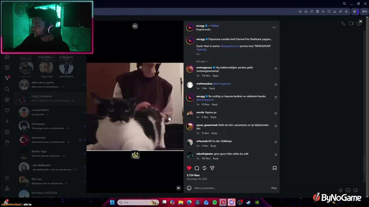Open the Ertempapa conversation
Image resolution: width=369 pixels, height=207 pixels.
pos(50,126)
